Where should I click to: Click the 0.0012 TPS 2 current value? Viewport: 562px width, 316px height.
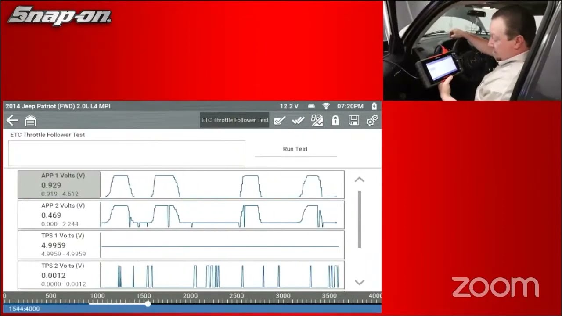point(54,275)
